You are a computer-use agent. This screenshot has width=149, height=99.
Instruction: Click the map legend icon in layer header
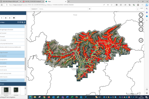pyautogui.click(x=24, y=22)
